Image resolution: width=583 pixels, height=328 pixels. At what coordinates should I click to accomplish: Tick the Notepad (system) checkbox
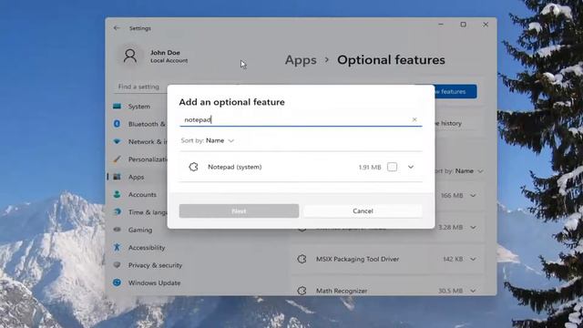[392, 167]
